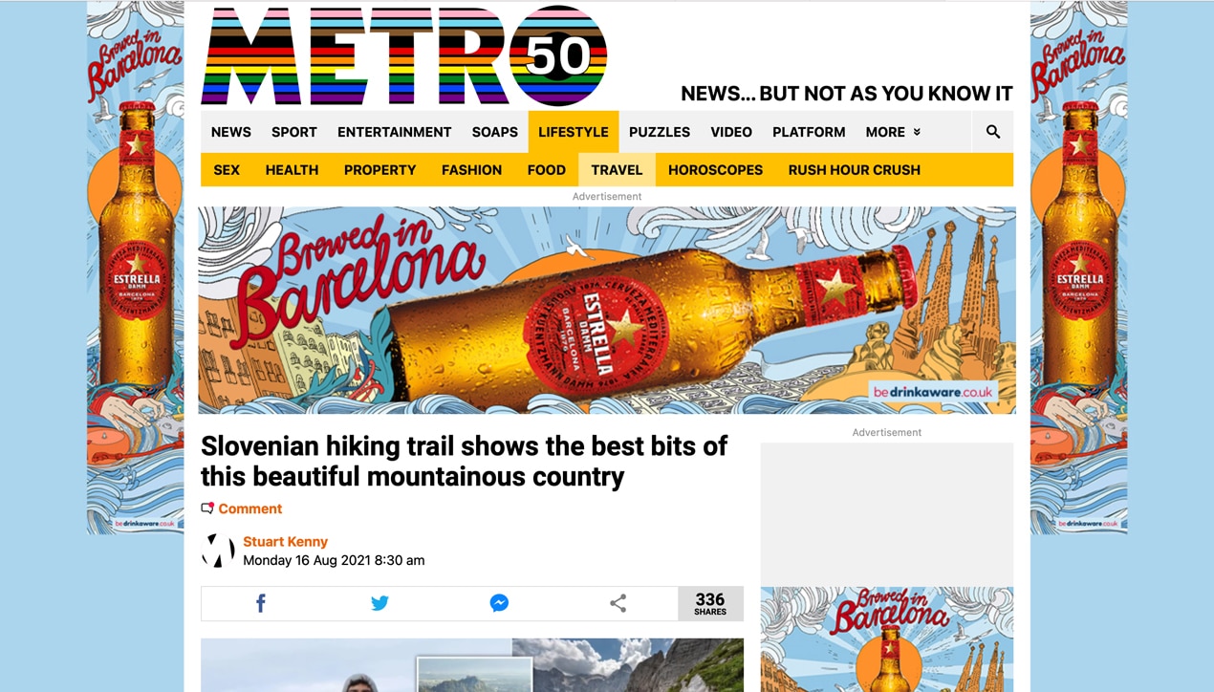Jump to comments via Comment link
1214x692 pixels.
(x=249, y=508)
